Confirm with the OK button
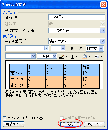Viewport: 108px width, 130px height. [71, 124]
